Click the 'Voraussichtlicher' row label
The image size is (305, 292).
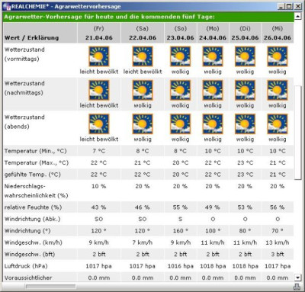pos(28,278)
